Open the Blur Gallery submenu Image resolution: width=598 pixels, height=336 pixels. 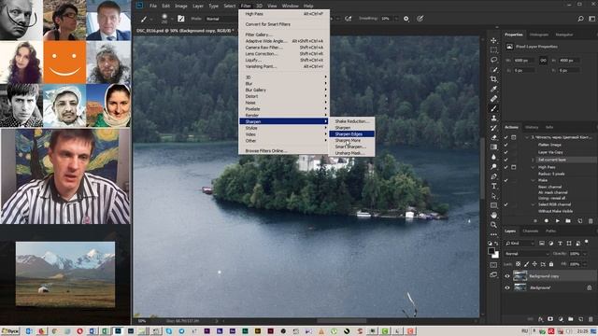(284, 90)
